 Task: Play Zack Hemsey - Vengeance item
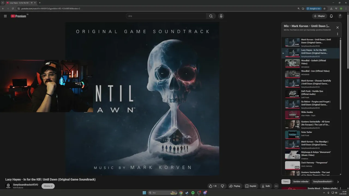coord(311,165)
